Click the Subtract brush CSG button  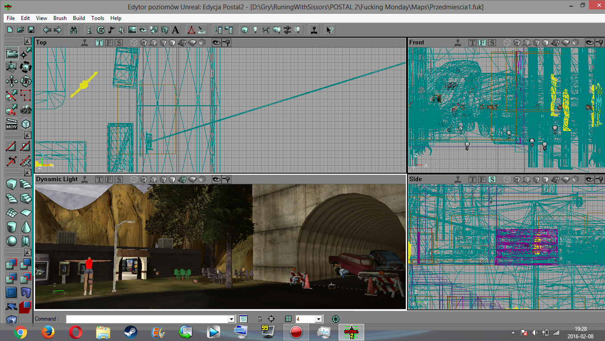coord(26,265)
